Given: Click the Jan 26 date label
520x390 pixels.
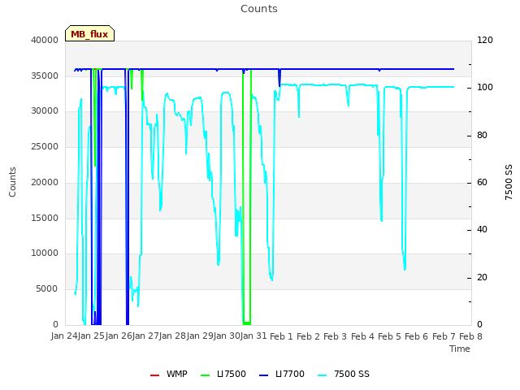Looking at the screenshot, I should pos(119,336).
